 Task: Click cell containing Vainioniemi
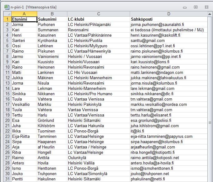tap(52, 56)
